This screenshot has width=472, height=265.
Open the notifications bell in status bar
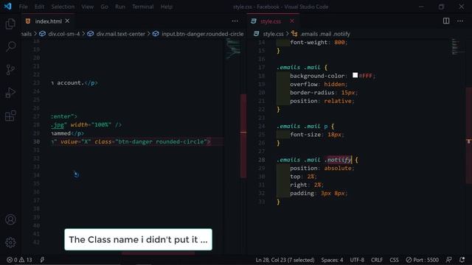(462, 260)
